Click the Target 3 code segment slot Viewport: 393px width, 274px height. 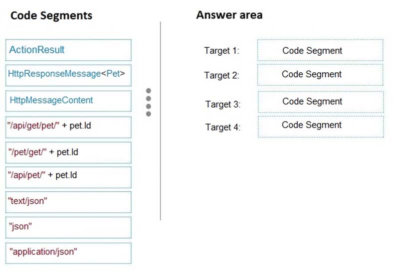321,102
